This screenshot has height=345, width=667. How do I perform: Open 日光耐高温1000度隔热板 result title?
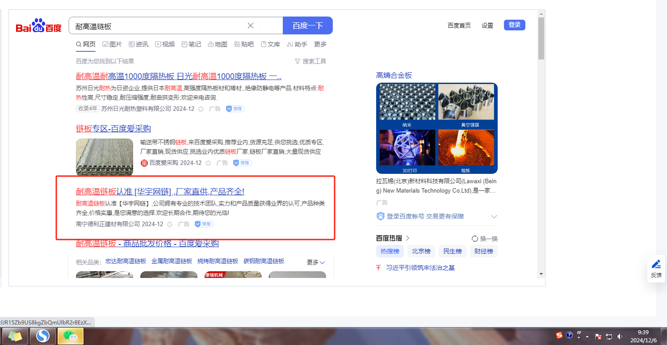(179, 76)
